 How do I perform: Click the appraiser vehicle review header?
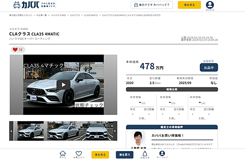[x=172, y=127]
